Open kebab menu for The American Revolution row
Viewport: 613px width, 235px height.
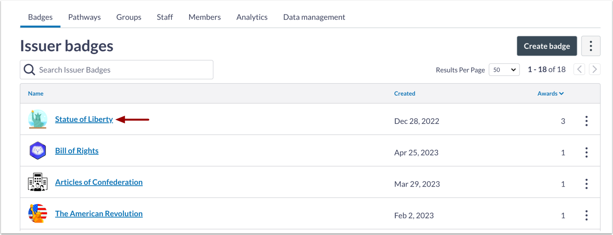coord(586,216)
